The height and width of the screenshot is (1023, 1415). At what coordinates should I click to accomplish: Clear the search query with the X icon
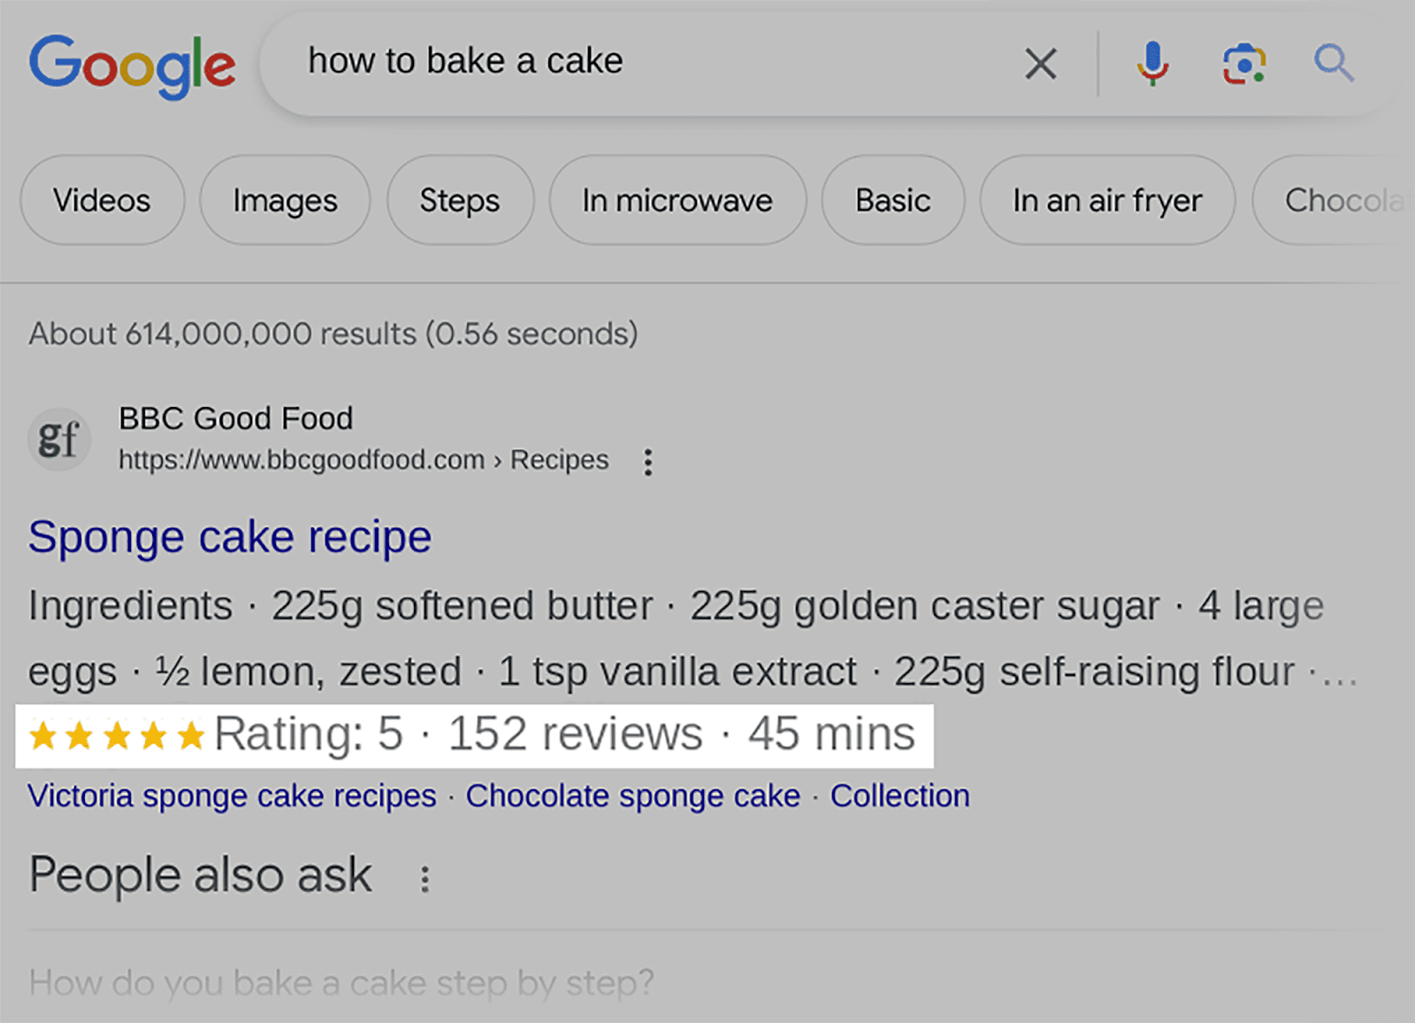coord(1041,62)
